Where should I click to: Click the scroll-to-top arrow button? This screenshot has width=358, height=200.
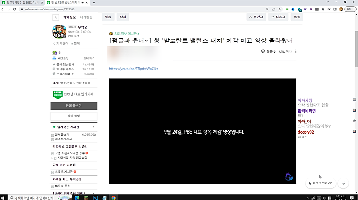point(343,183)
